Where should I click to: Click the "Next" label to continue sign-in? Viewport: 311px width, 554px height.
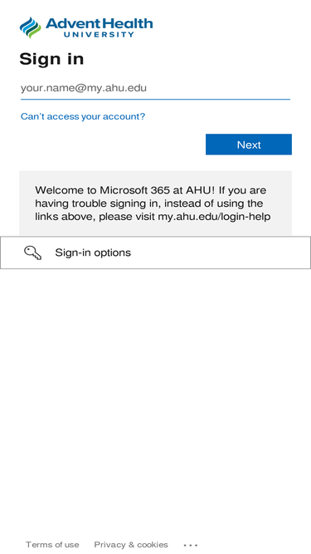[249, 145]
